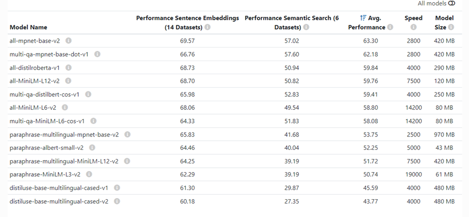The height and width of the screenshot is (217, 469).
Task: Click the sort icon beside Avg. Performance
Action: [363, 18]
